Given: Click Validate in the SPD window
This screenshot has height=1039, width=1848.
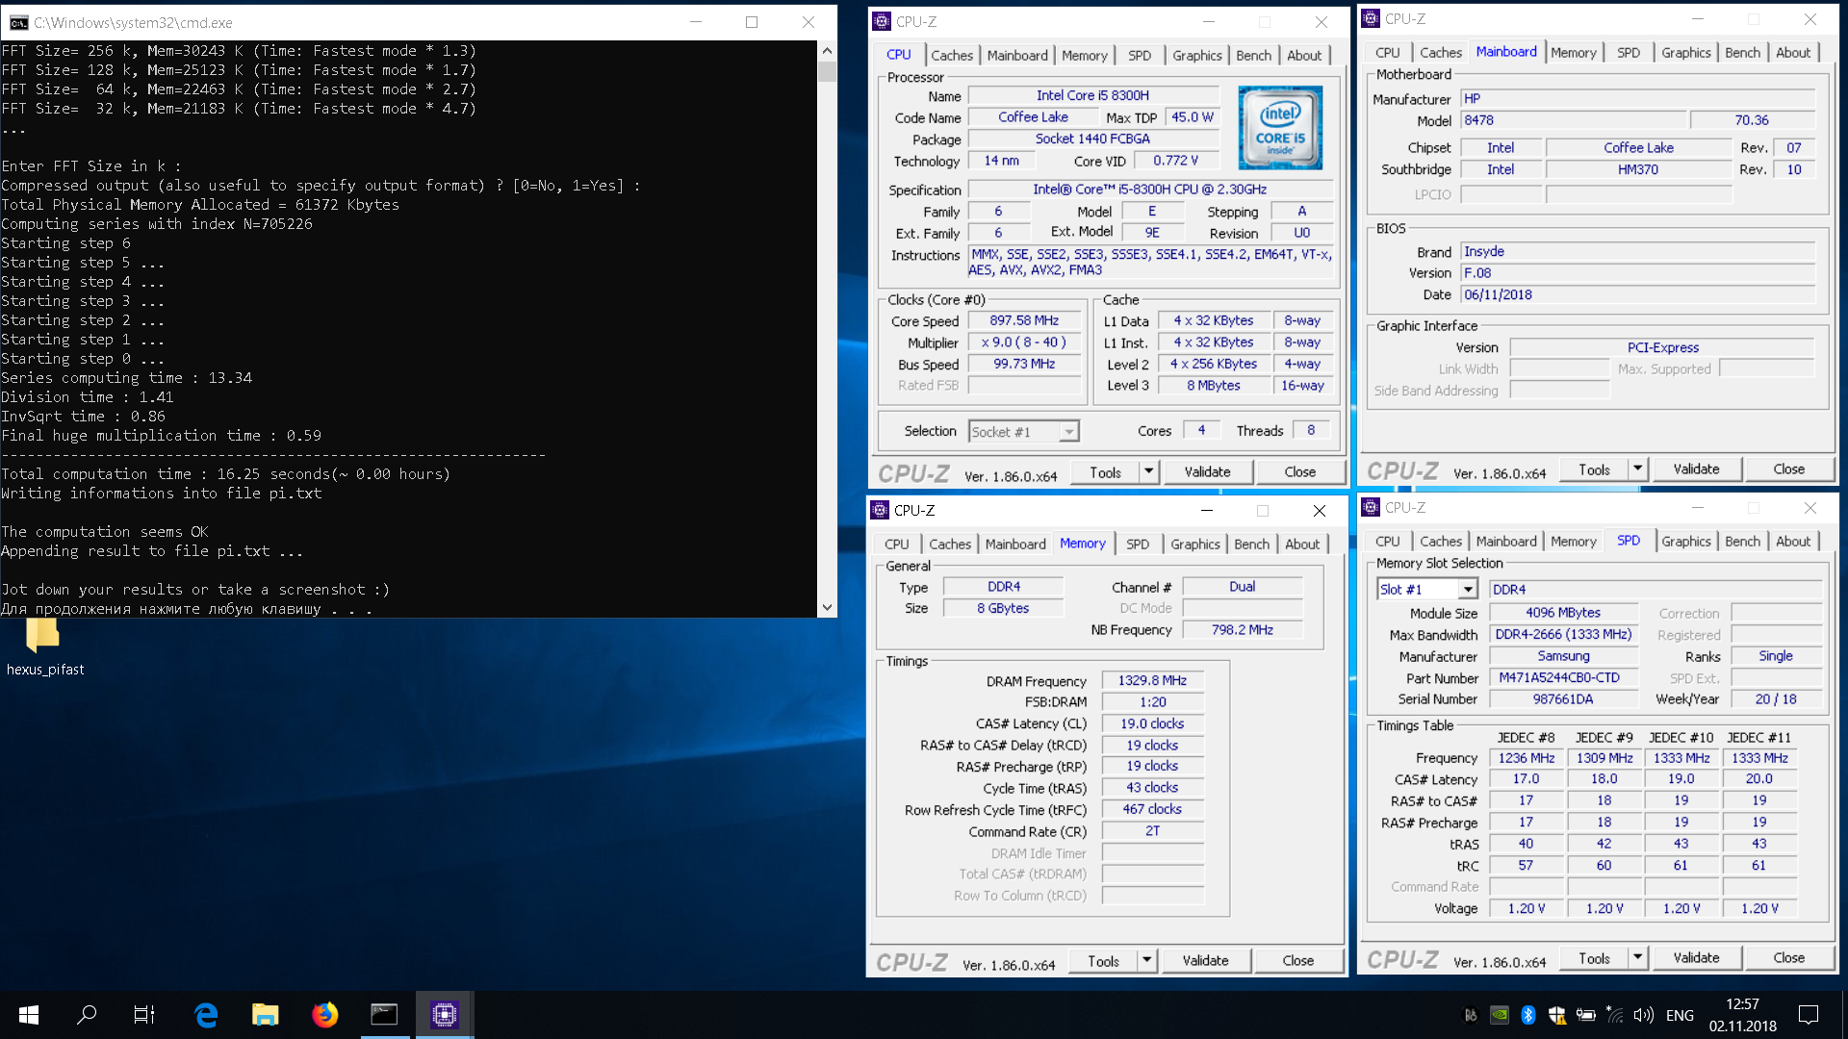Looking at the screenshot, I should (x=1696, y=958).
